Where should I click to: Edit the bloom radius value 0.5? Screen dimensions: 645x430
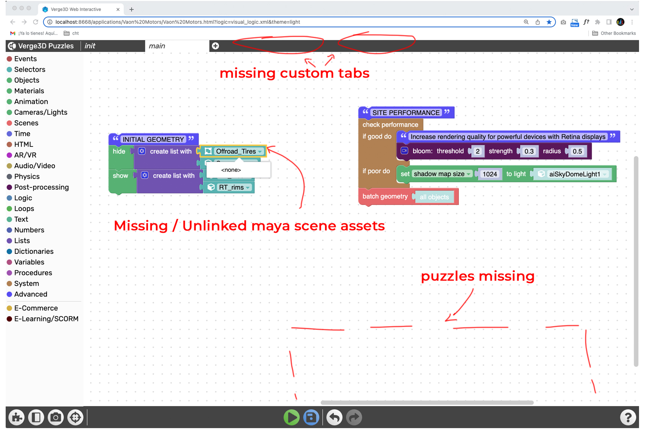[577, 151]
